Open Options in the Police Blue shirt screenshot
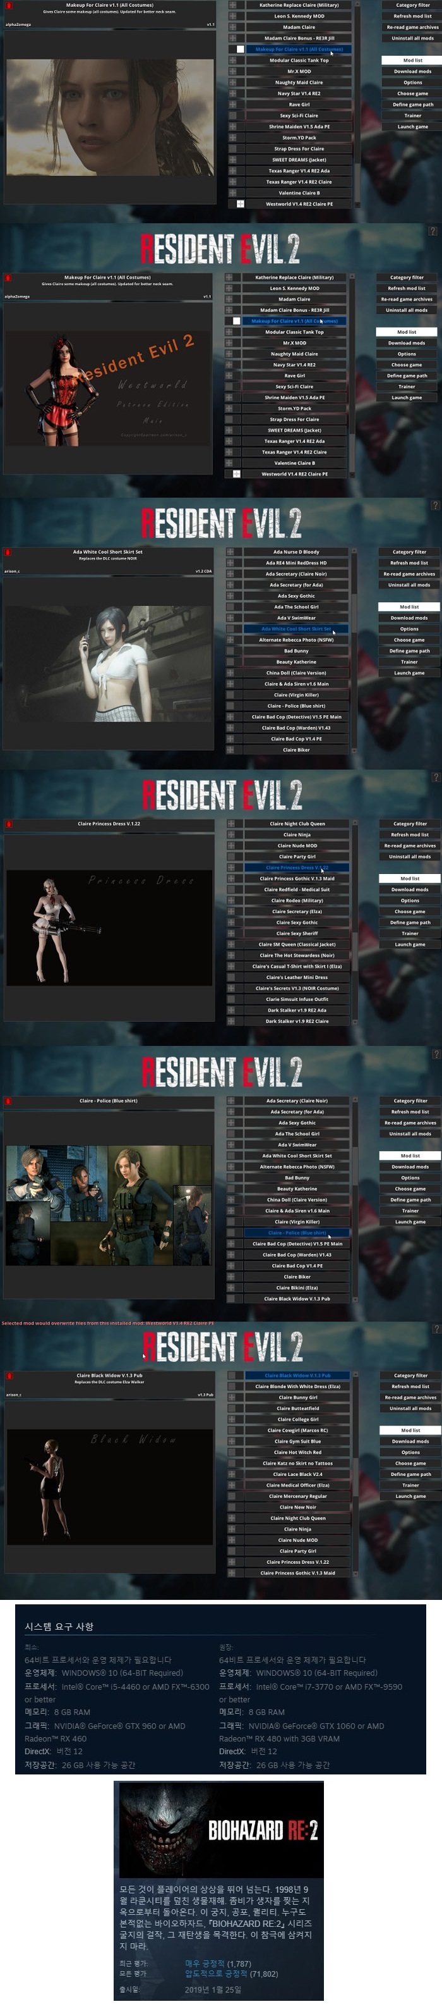The image size is (442, 2004). 410,1178
